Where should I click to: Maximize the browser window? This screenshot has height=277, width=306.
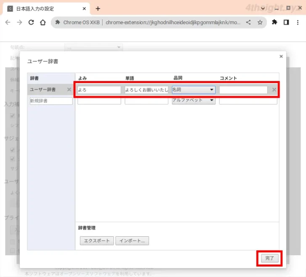288,8
